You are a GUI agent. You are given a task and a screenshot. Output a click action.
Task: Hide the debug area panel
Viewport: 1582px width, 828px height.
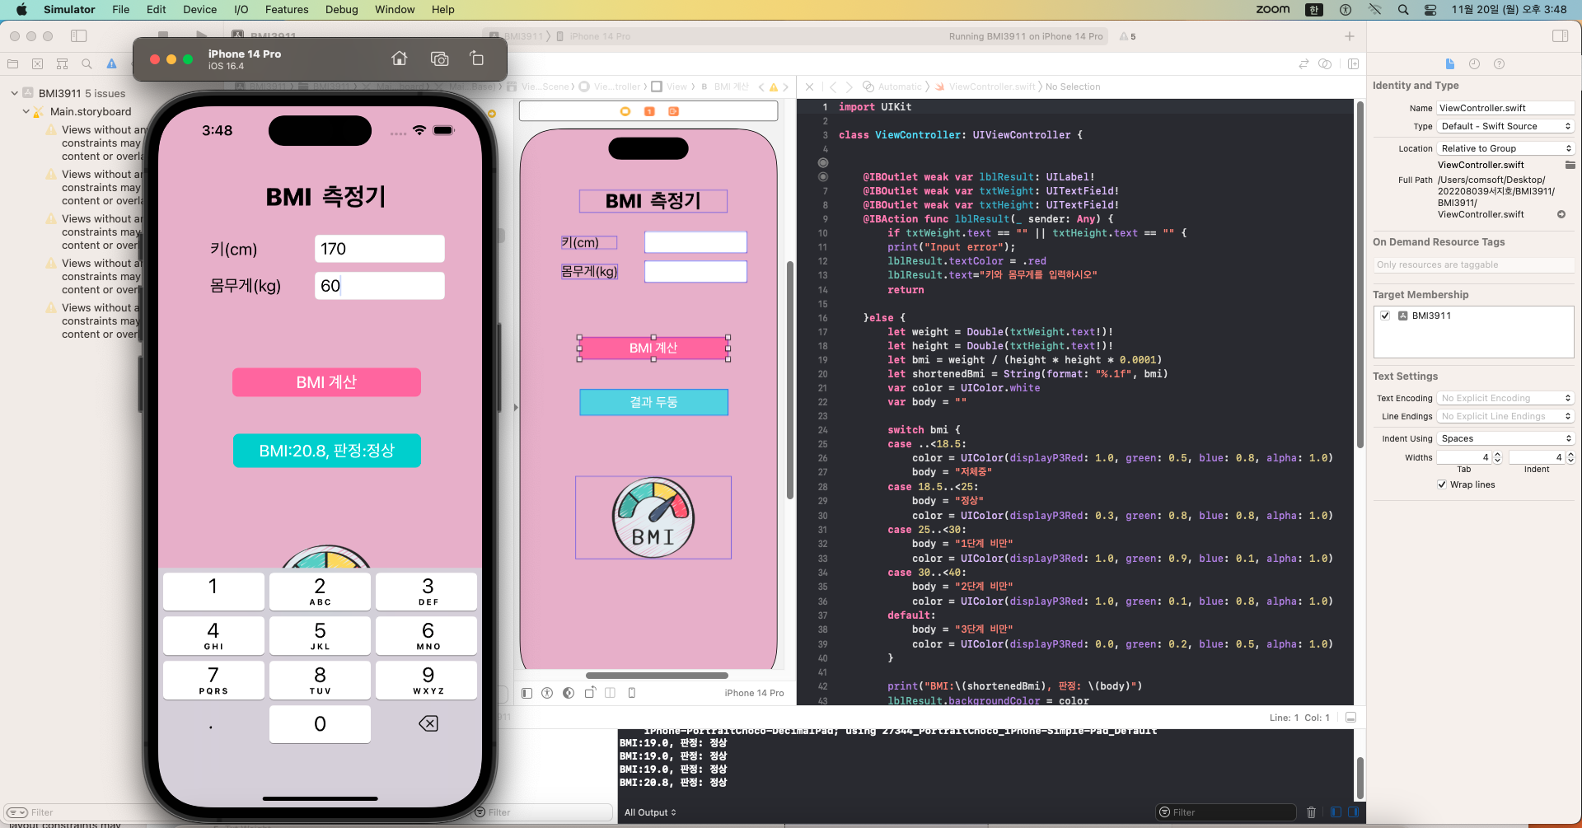coord(1350,718)
